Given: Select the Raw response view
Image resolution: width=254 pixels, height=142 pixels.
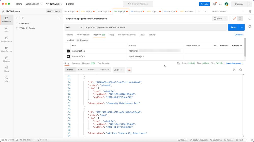Looking at the screenshot, I should point(80,70).
